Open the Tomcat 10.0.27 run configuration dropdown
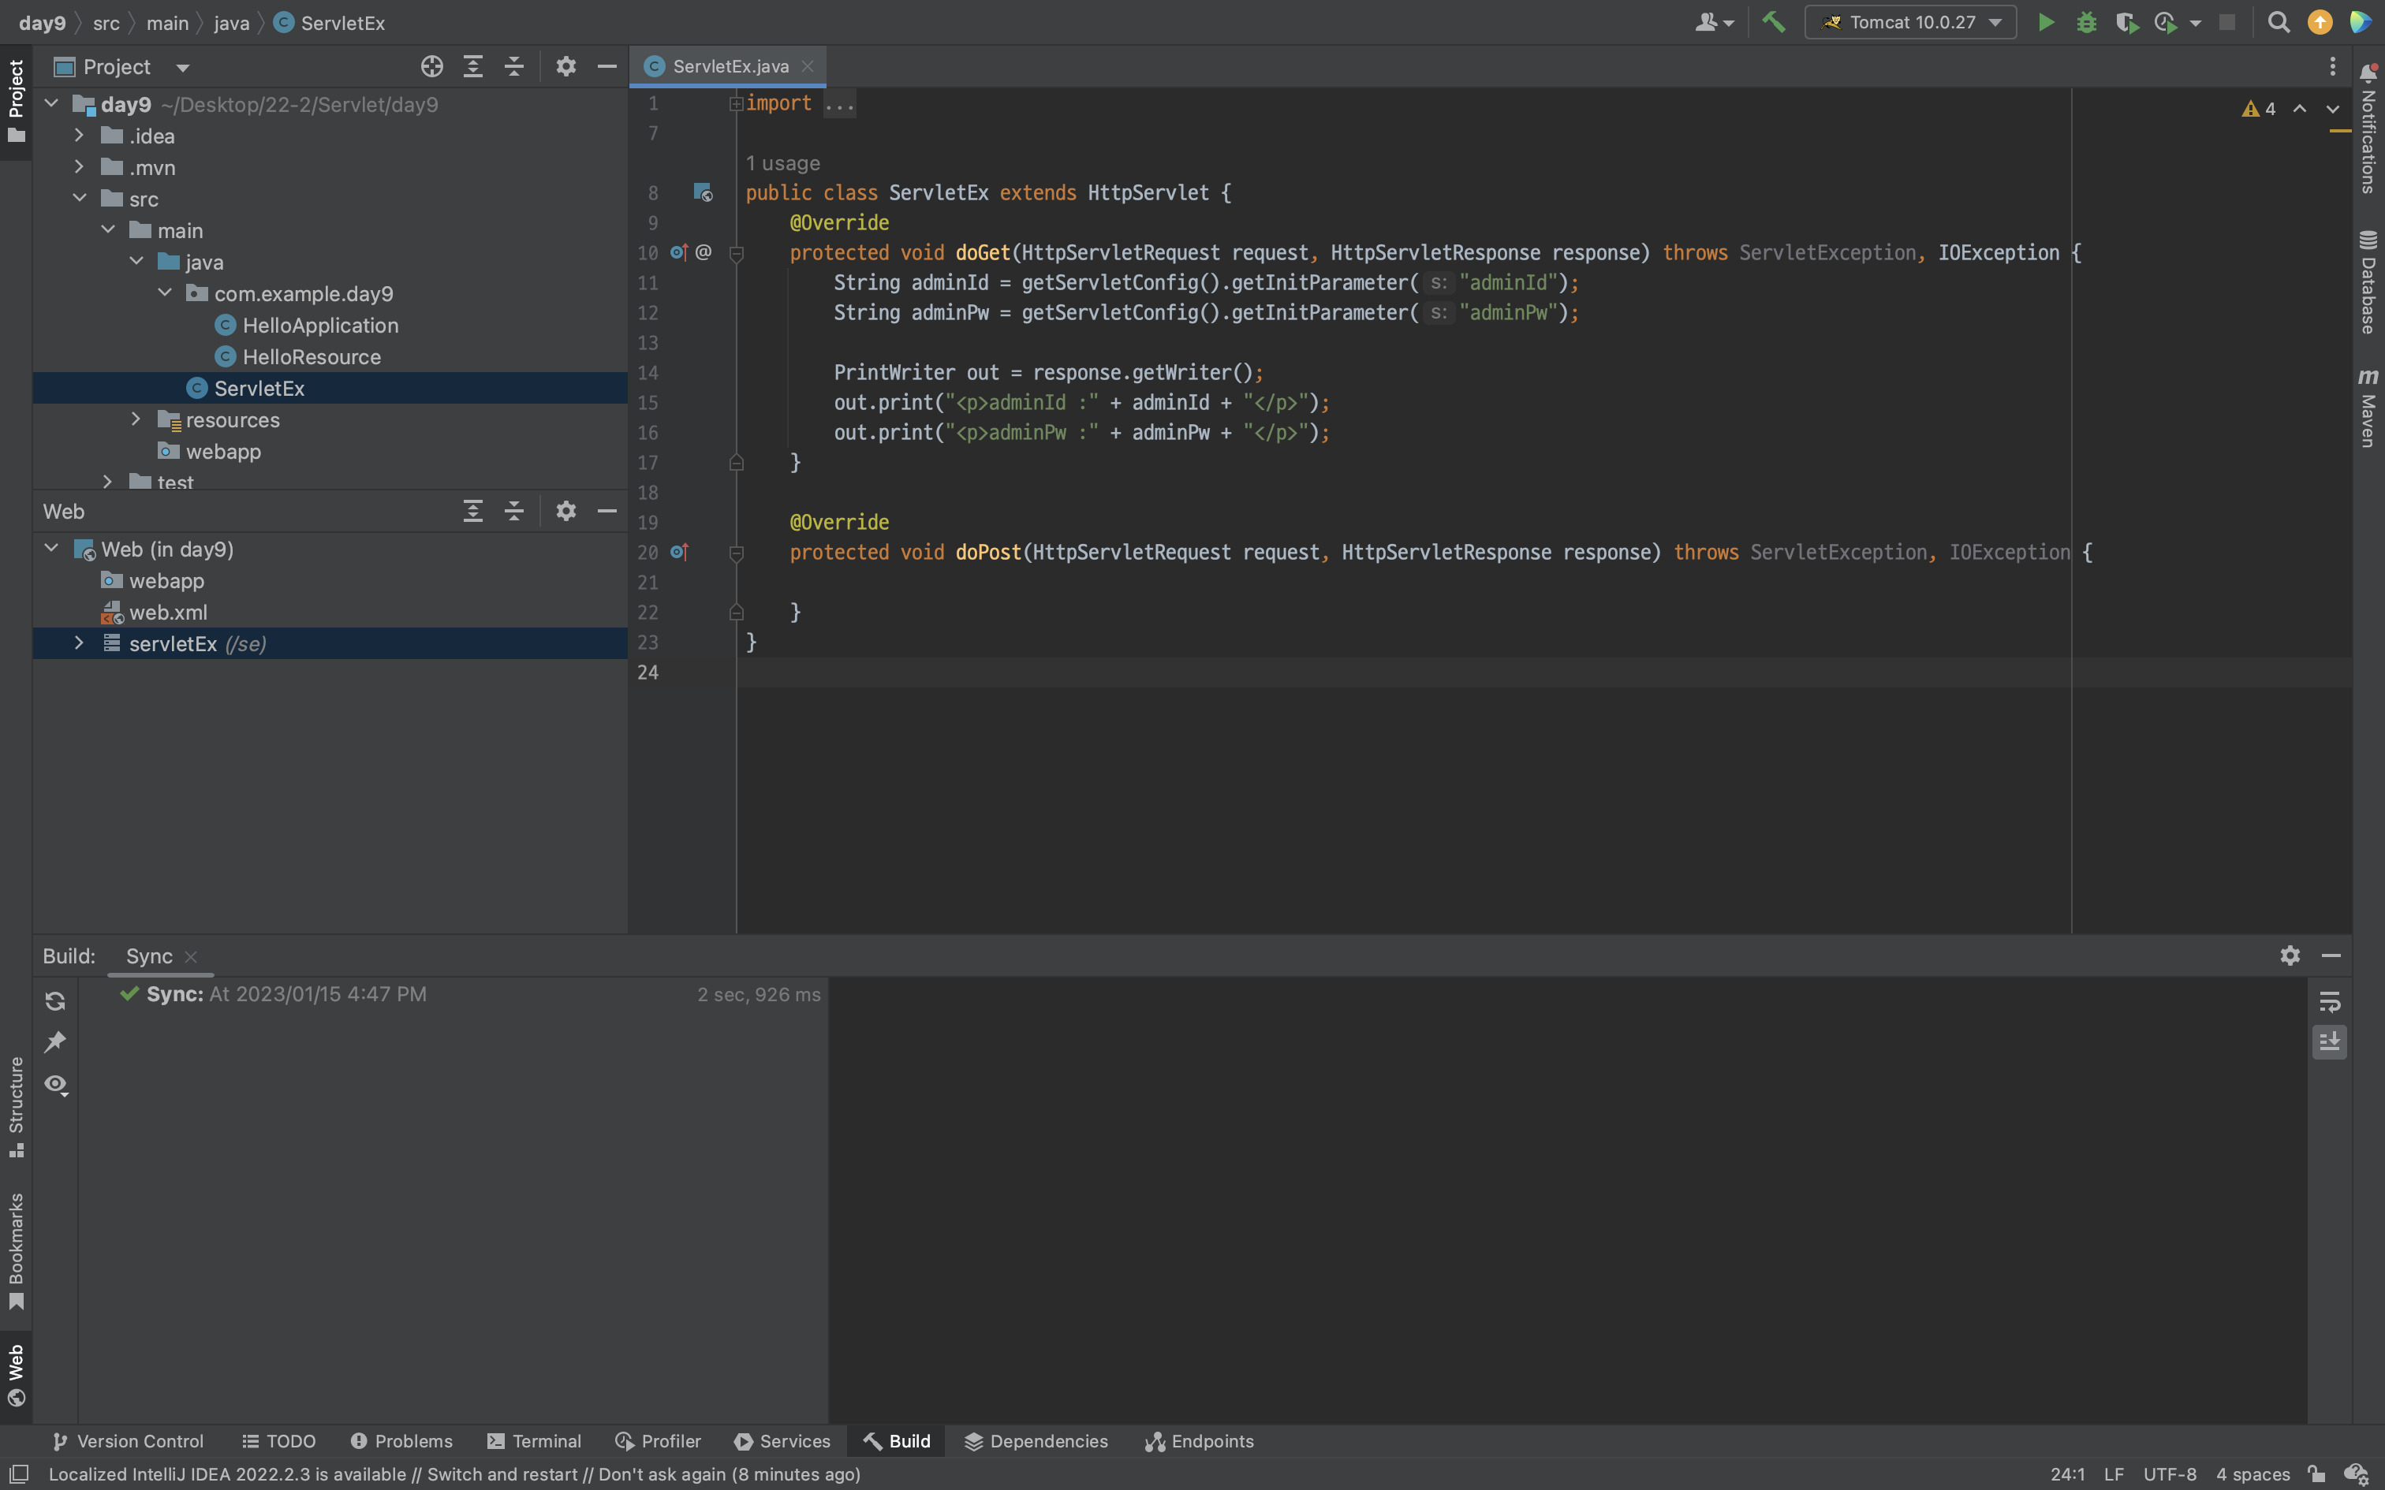2385x1490 pixels. click(1910, 23)
